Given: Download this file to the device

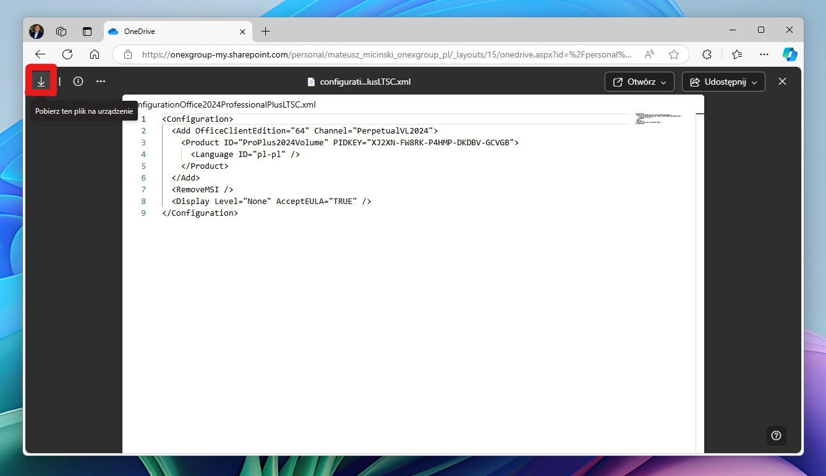Looking at the screenshot, I should (41, 81).
